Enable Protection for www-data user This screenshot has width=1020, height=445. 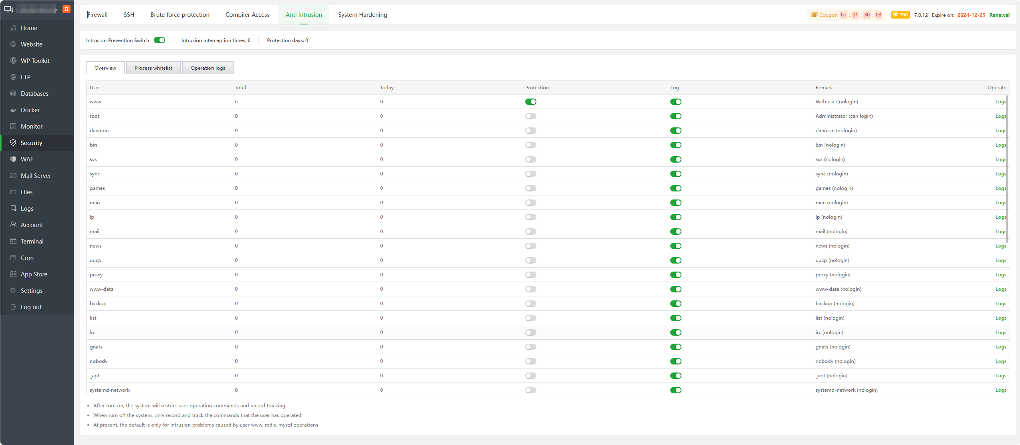pos(531,289)
